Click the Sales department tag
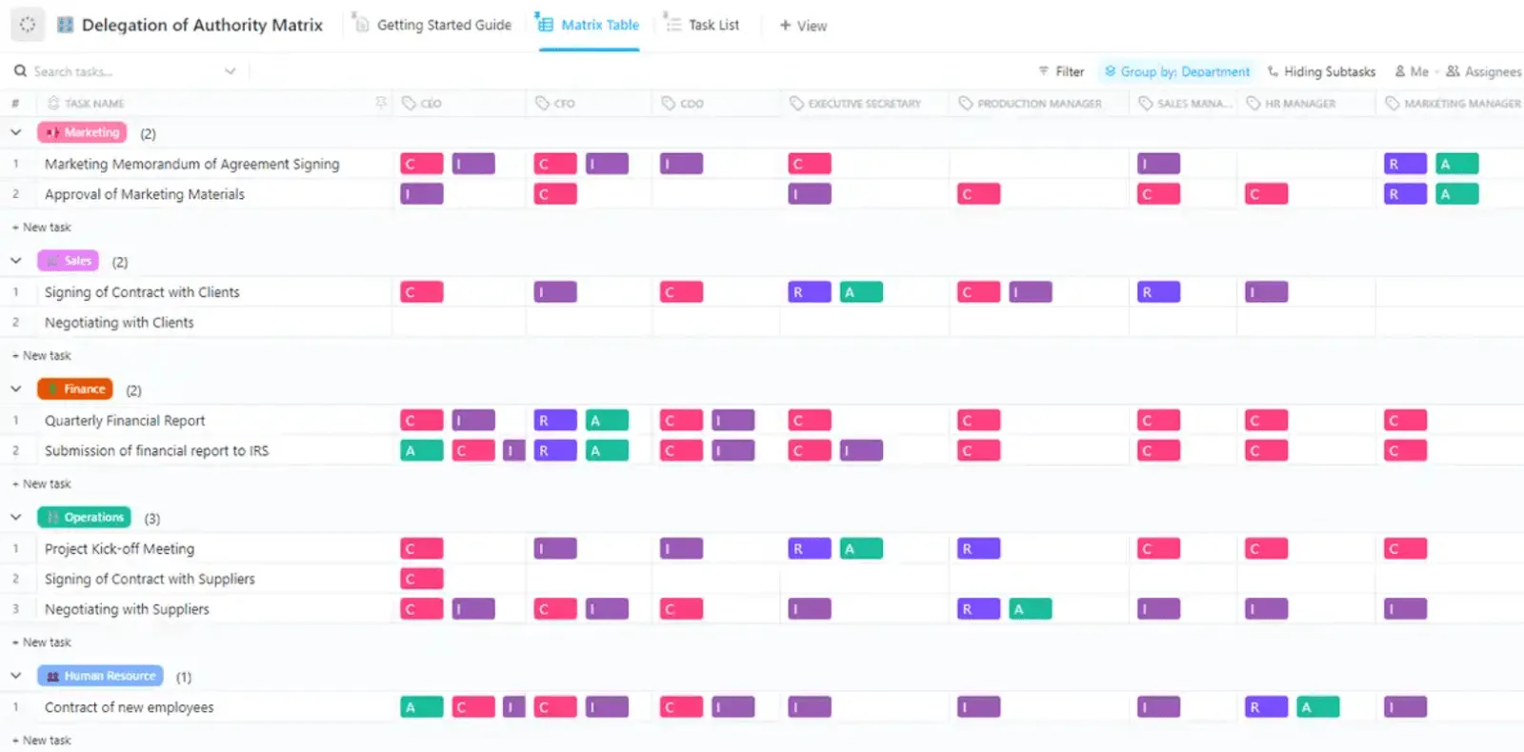Viewport: 1524px width, 752px height. coord(68,261)
